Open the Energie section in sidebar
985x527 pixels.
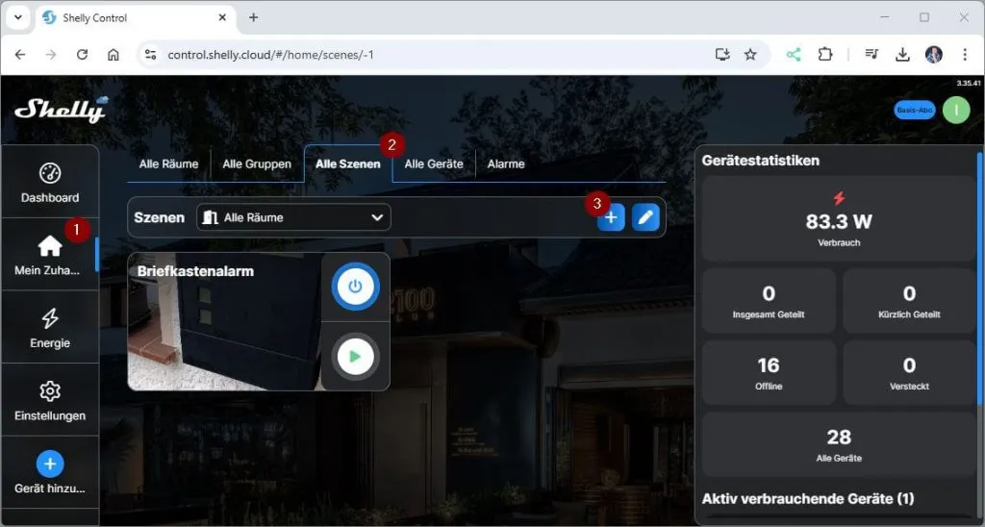pos(50,327)
